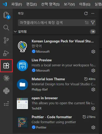Open extensions panel more actions menu
Screen dimensions: 102x134
click(x=93, y=13)
